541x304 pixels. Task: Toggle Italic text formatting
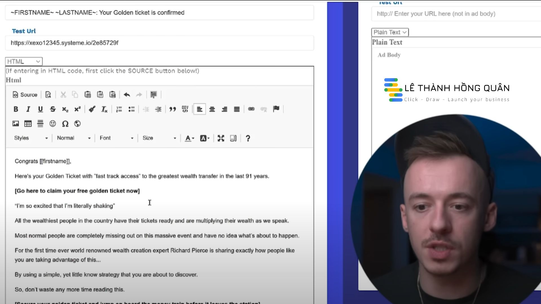[x=28, y=109]
